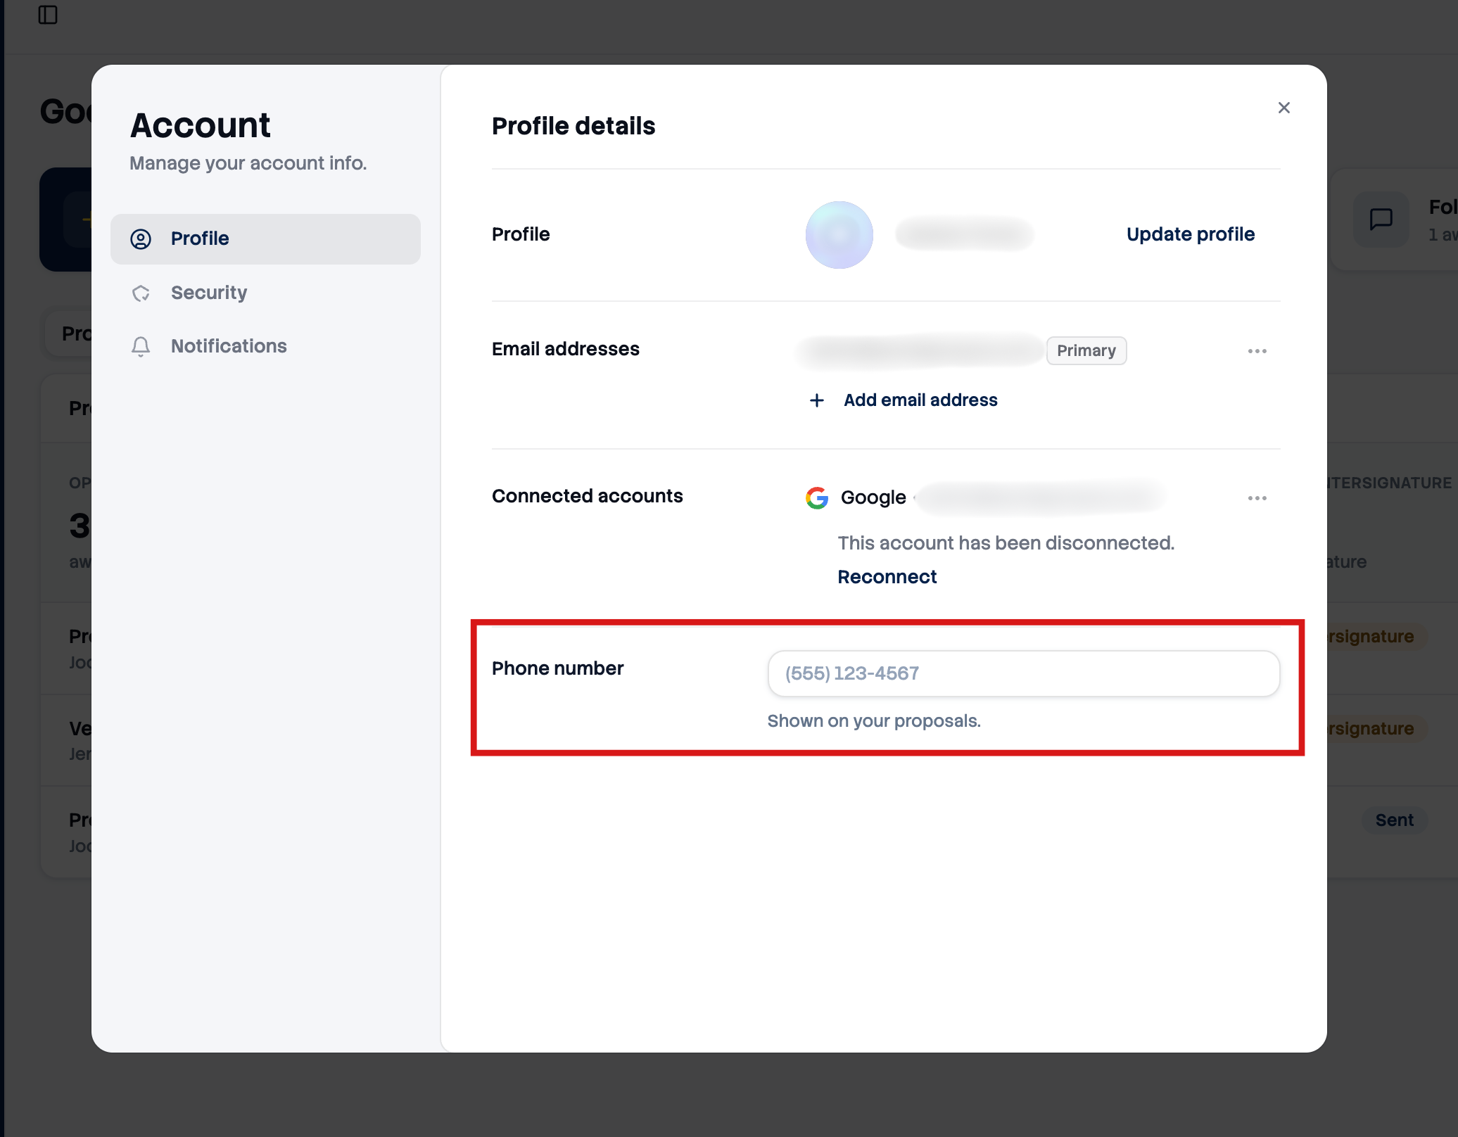Open the Profile section in sidebar

tap(265, 239)
